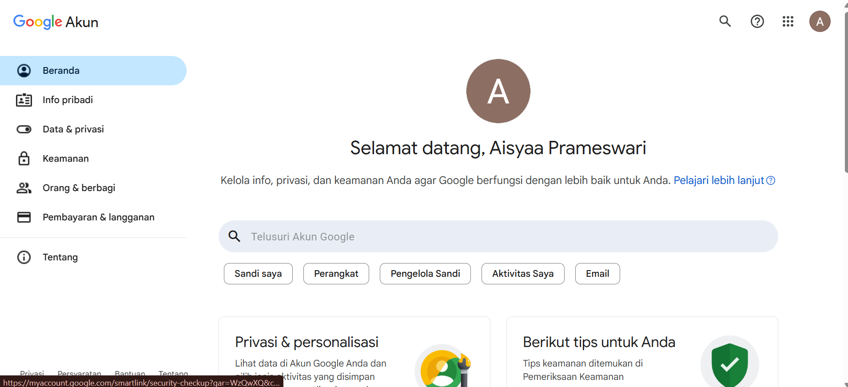
Task: Click the Tentang info circle icon
Action: (24, 257)
